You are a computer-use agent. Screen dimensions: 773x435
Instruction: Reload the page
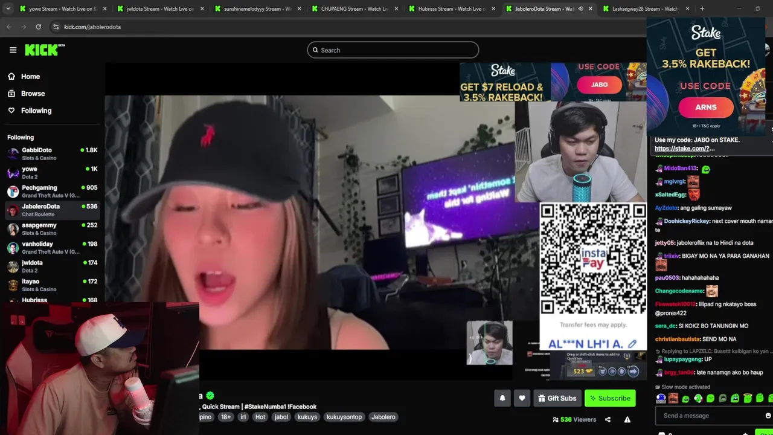tap(38, 27)
